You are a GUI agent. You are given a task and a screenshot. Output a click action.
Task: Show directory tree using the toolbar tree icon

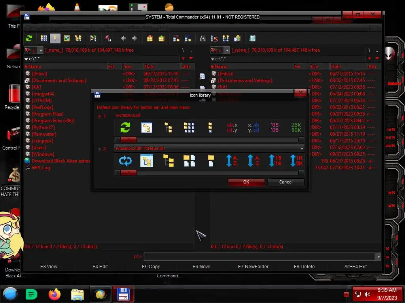click(x=78, y=38)
